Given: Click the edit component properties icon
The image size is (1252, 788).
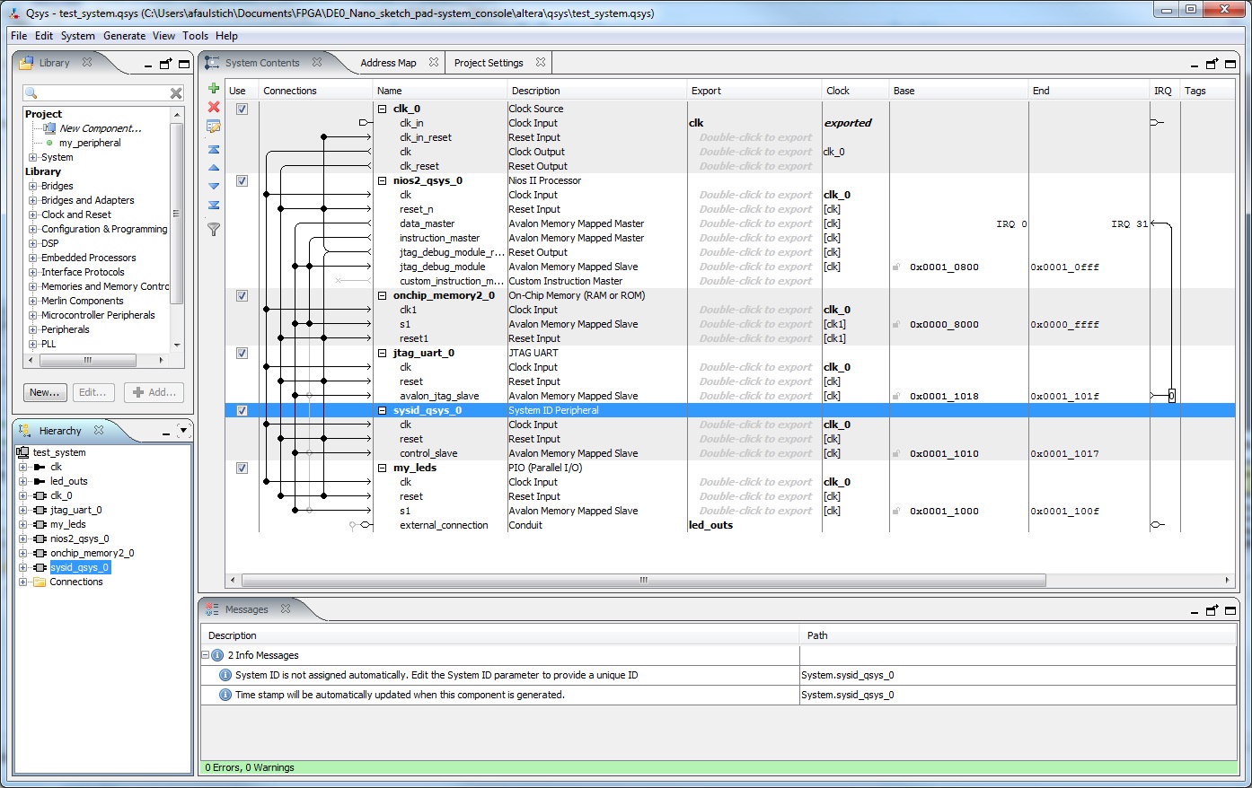Looking at the screenshot, I should click(214, 127).
